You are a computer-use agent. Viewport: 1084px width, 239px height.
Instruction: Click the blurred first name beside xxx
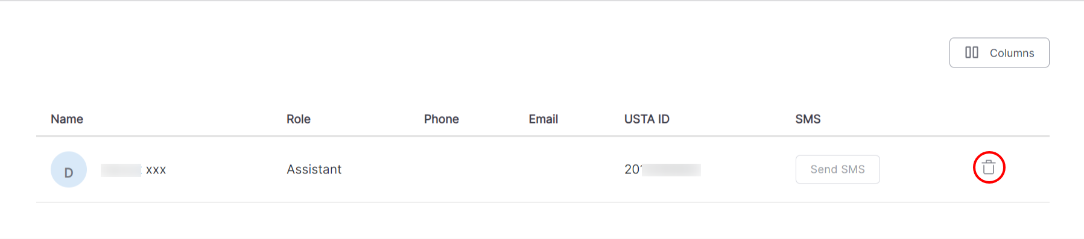[x=121, y=170]
